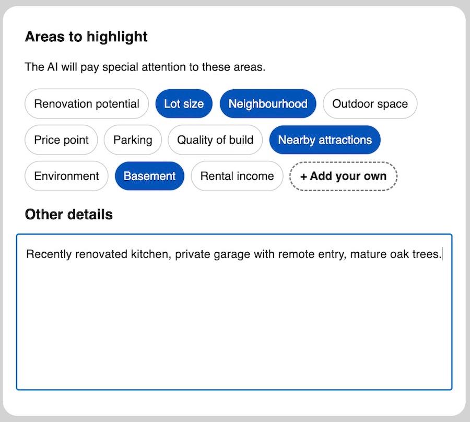Focus the Other details text area
The height and width of the screenshot is (422, 470).
coord(234,324)
